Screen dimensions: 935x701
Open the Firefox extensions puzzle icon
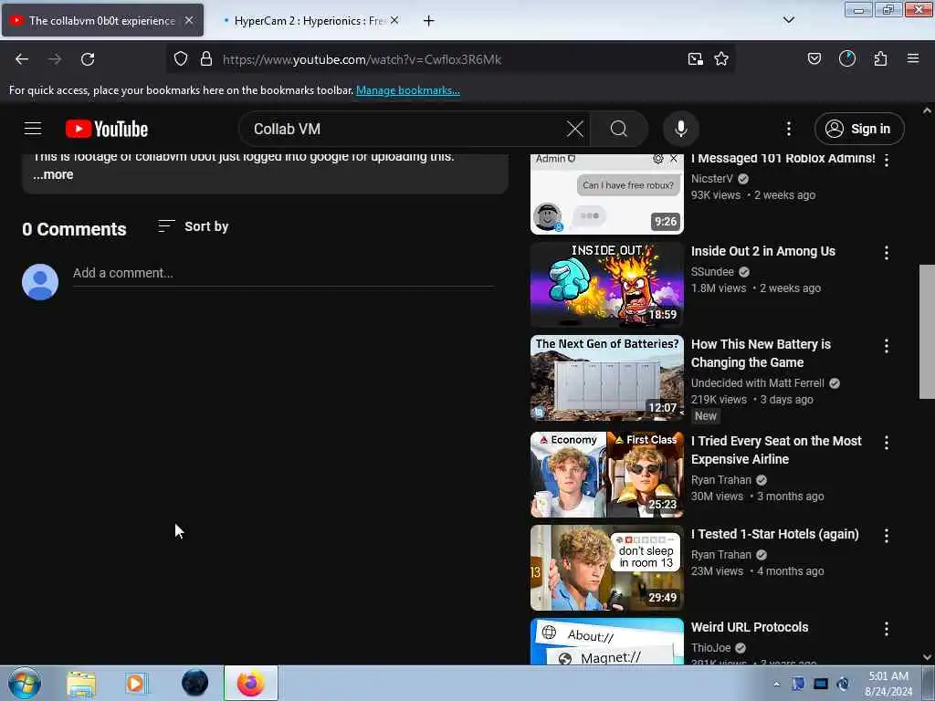coord(880,59)
